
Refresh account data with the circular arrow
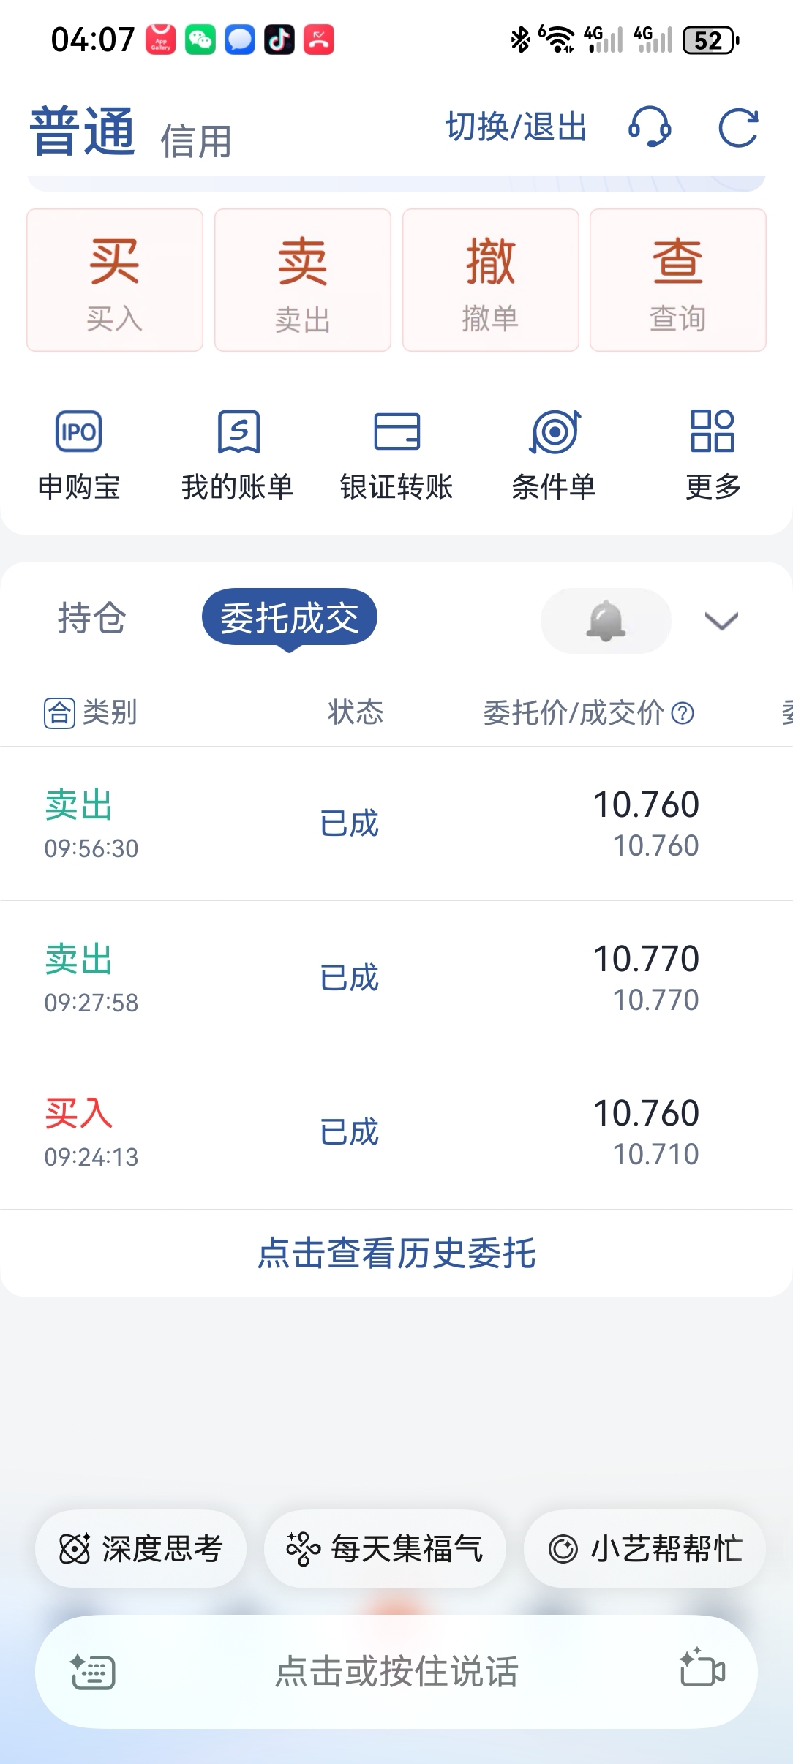(x=738, y=128)
